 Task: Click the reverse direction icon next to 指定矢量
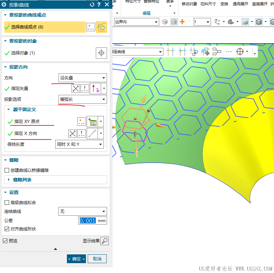(76, 89)
